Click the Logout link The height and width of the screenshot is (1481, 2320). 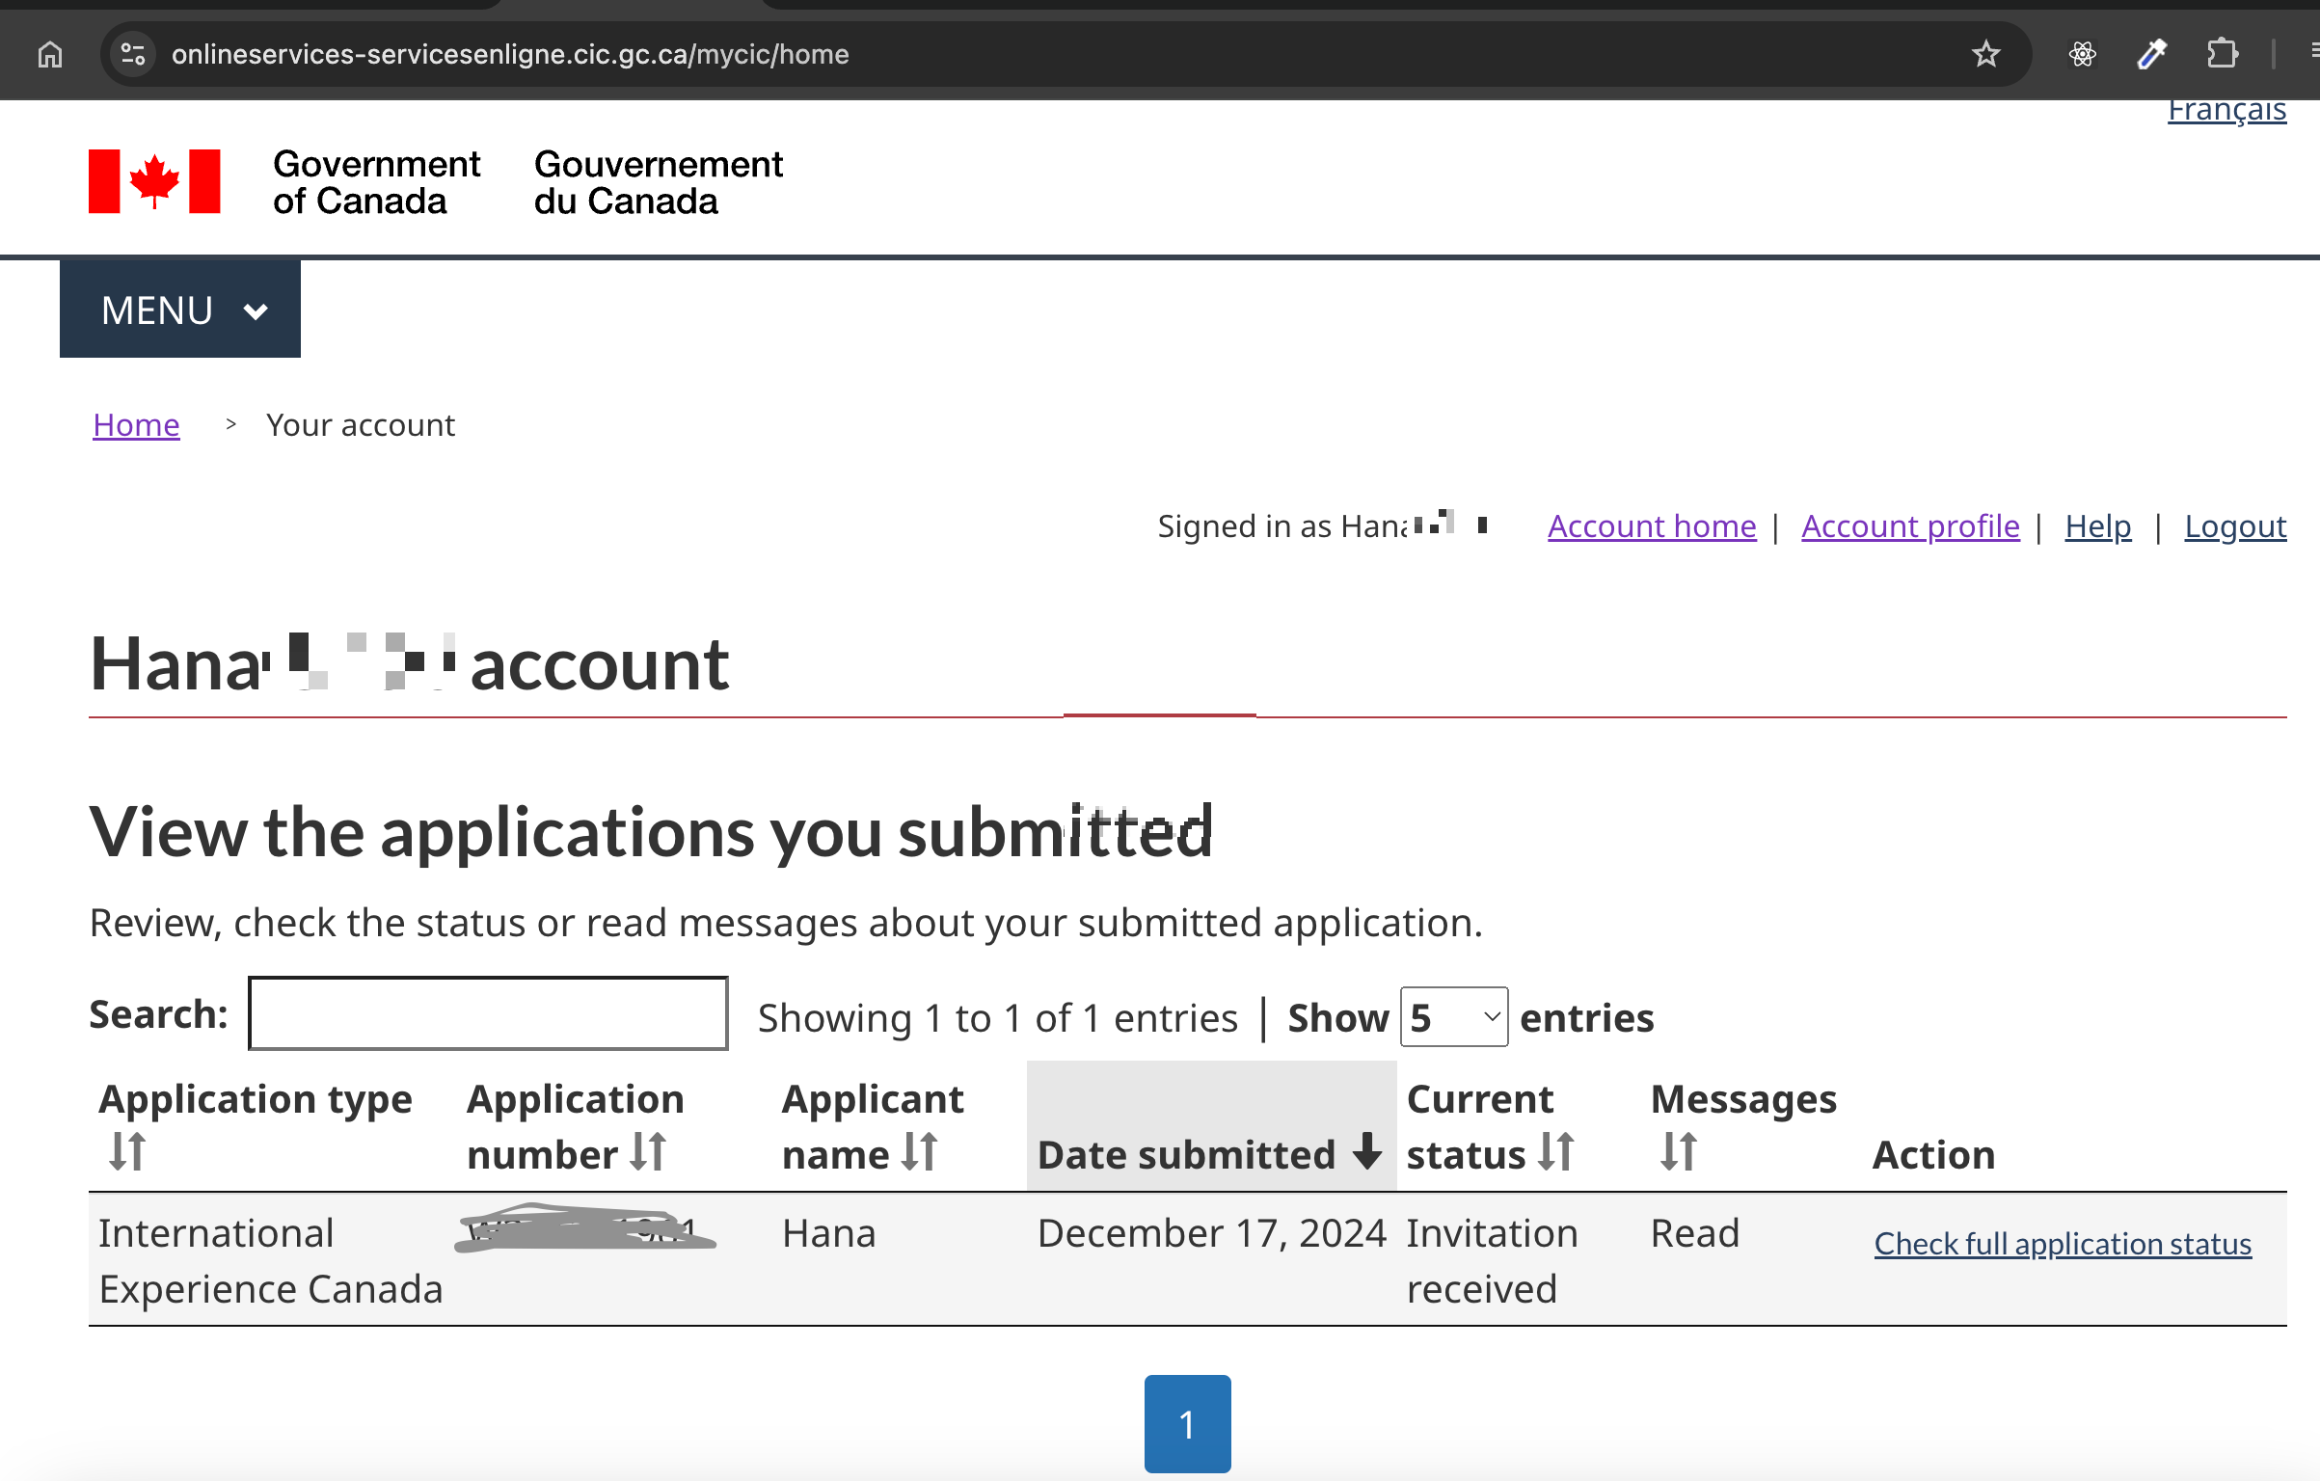2235,526
